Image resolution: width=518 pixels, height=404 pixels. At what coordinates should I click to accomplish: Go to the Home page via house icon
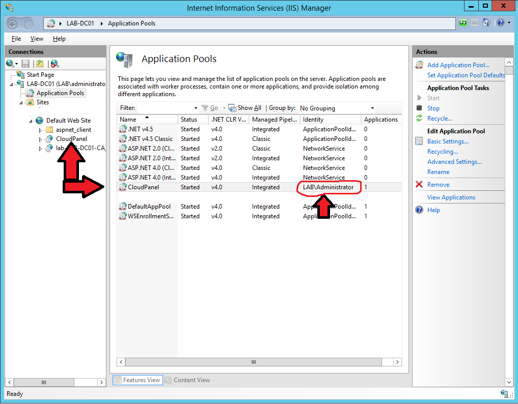coord(487,23)
